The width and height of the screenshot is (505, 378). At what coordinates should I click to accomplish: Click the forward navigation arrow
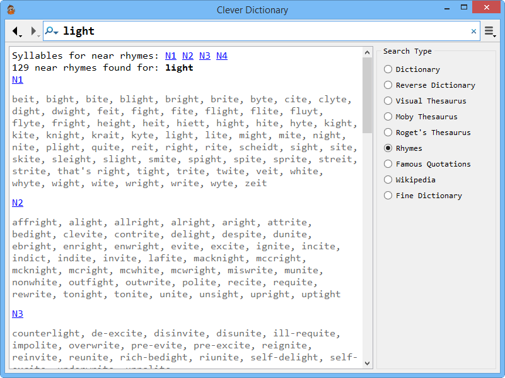(34, 32)
